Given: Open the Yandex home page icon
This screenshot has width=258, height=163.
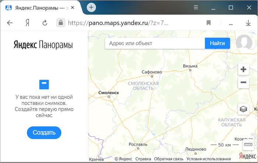Looking at the screenshot, I should 27,23.
